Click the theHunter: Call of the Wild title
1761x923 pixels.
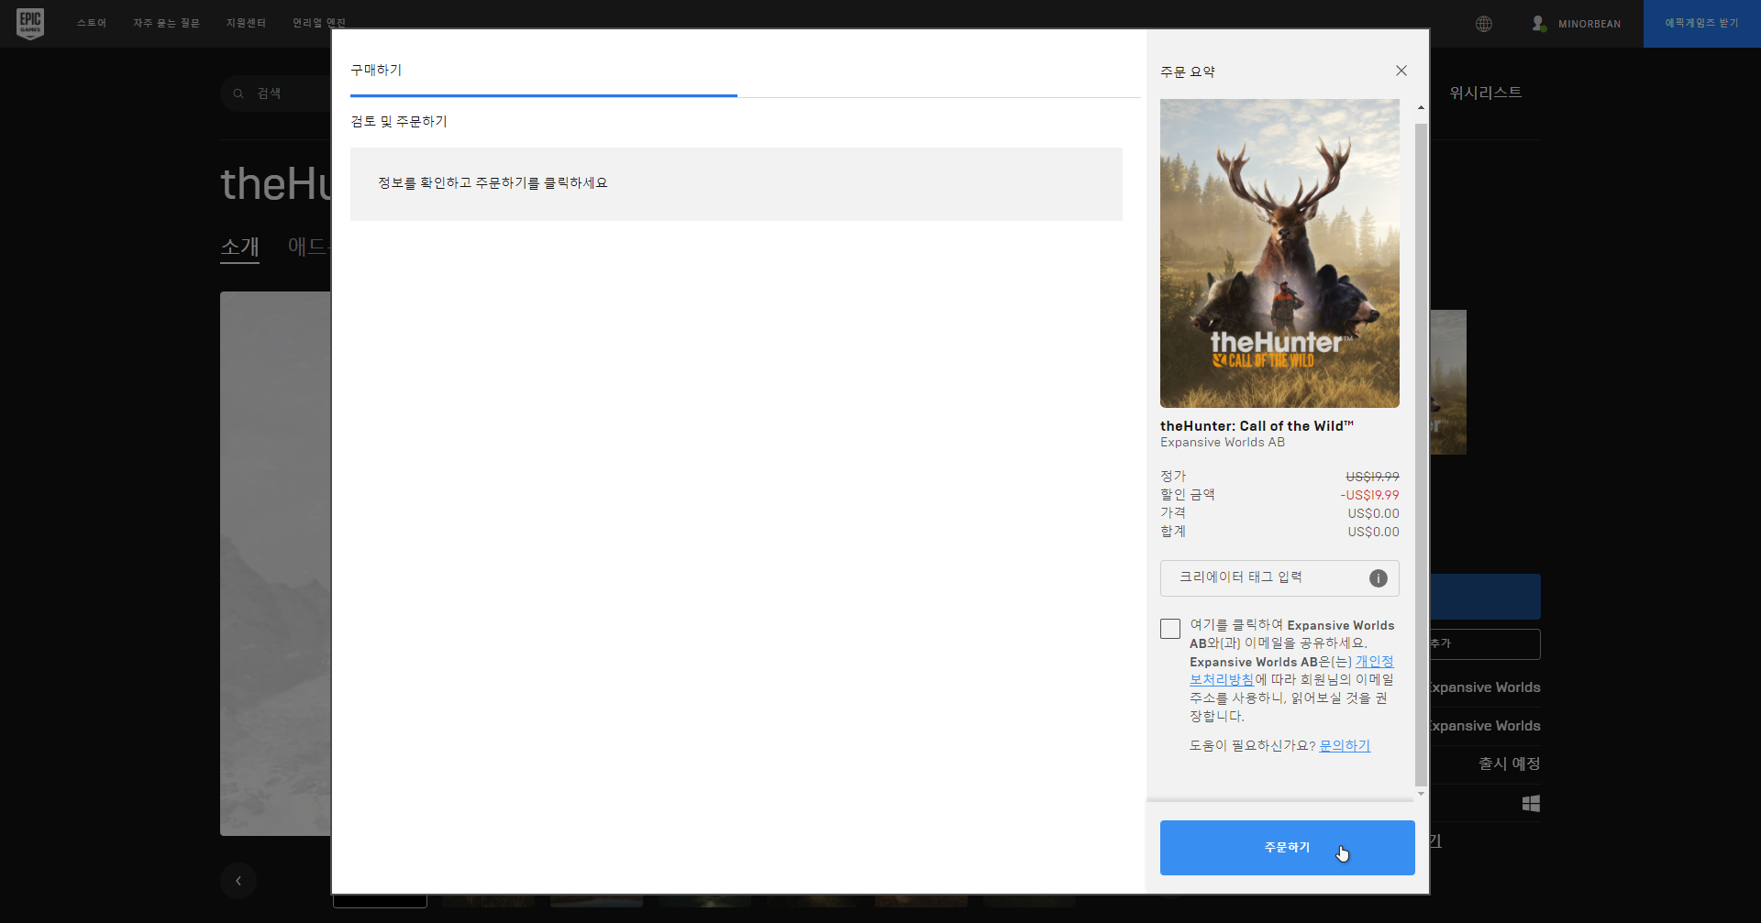1257,426
